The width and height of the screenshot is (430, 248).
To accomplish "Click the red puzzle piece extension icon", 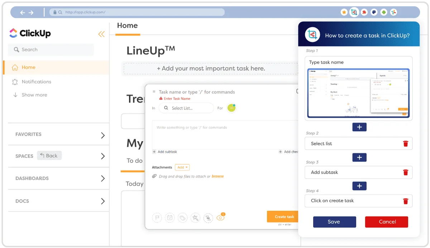I will [364, 12].
